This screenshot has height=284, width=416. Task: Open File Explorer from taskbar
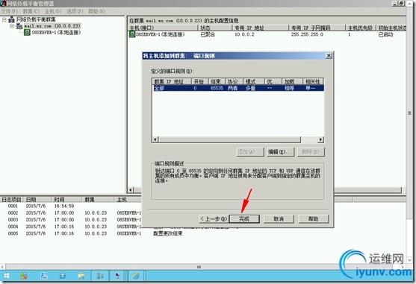[x=81, y=276]
